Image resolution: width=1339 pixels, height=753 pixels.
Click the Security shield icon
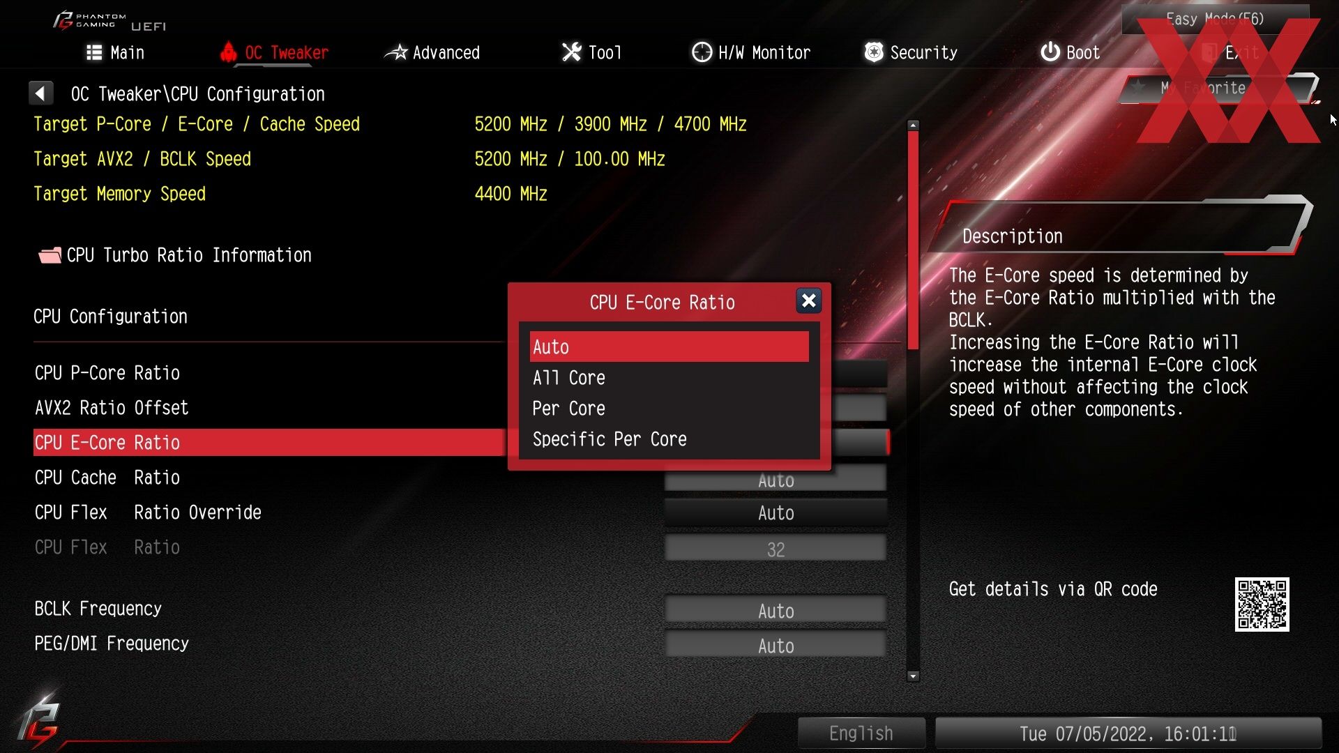[x=874, y=52]
